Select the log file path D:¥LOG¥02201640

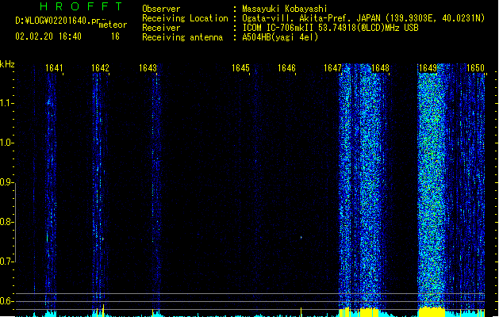pos(57,21)
